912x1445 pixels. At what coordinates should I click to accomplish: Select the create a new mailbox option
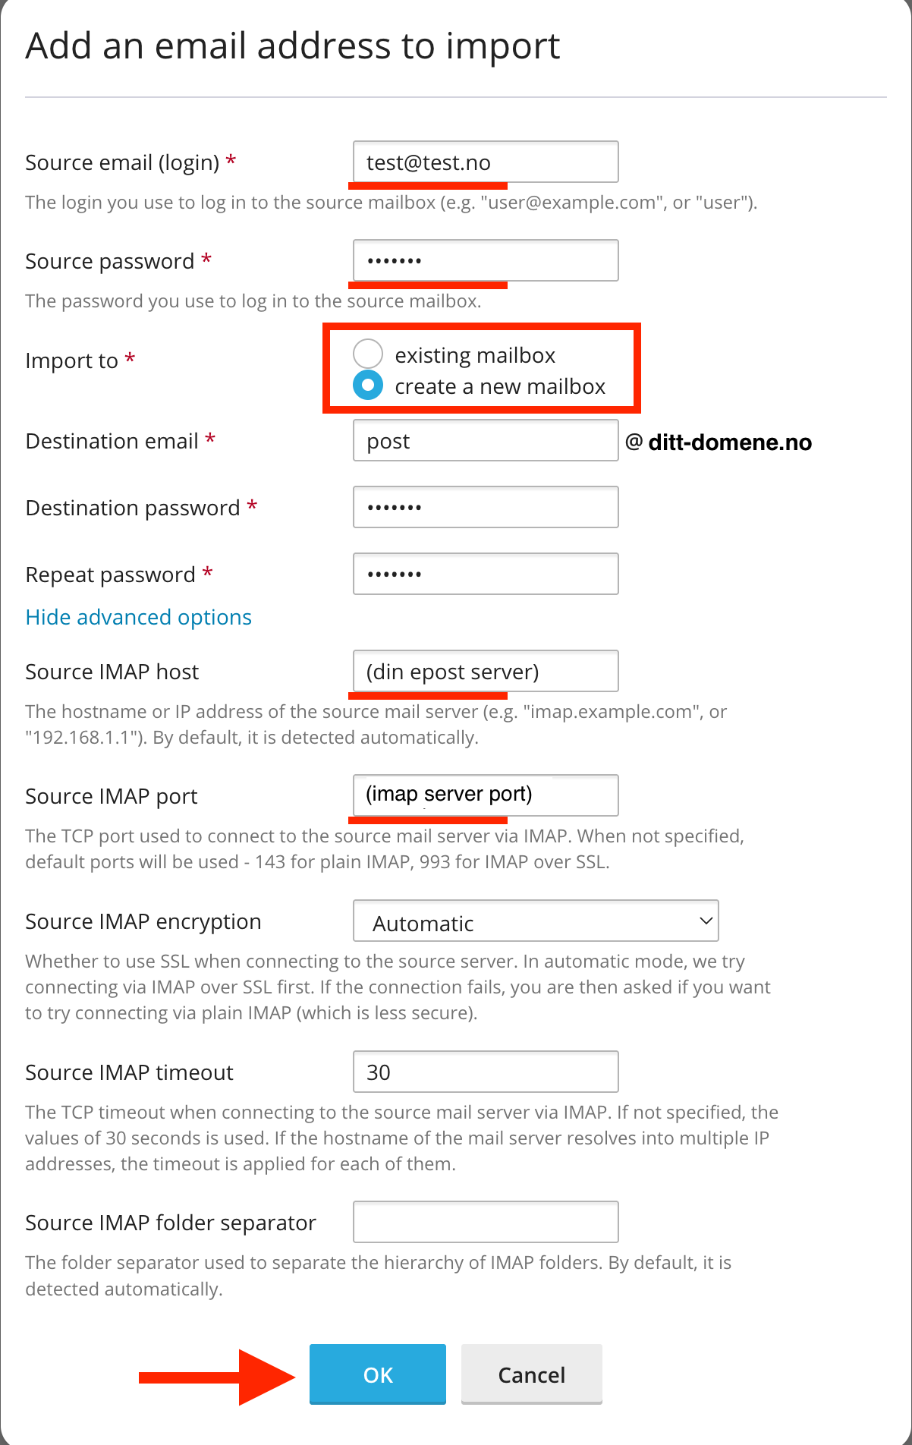368,385
